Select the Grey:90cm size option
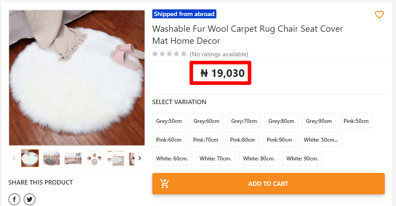Screen dimensions: 396x206 point(319,121)
